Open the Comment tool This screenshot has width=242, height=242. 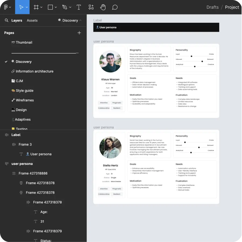click(115, 7)
